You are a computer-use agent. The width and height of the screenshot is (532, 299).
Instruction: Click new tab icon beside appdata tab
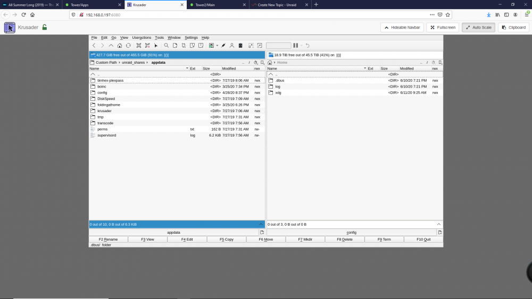[x=262, y=232]
